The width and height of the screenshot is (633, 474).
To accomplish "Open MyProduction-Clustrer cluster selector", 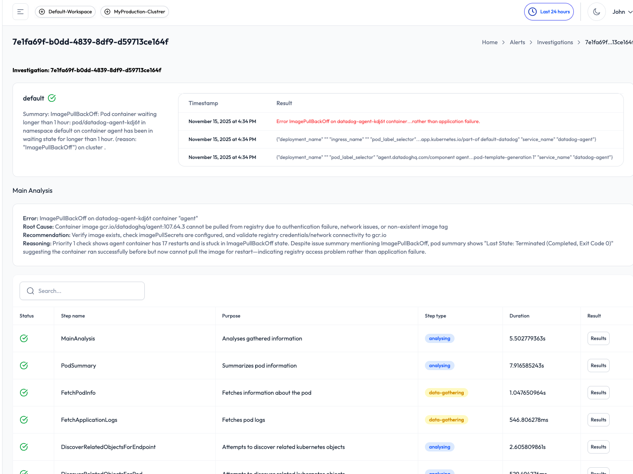I will click(x=135, y=12).
